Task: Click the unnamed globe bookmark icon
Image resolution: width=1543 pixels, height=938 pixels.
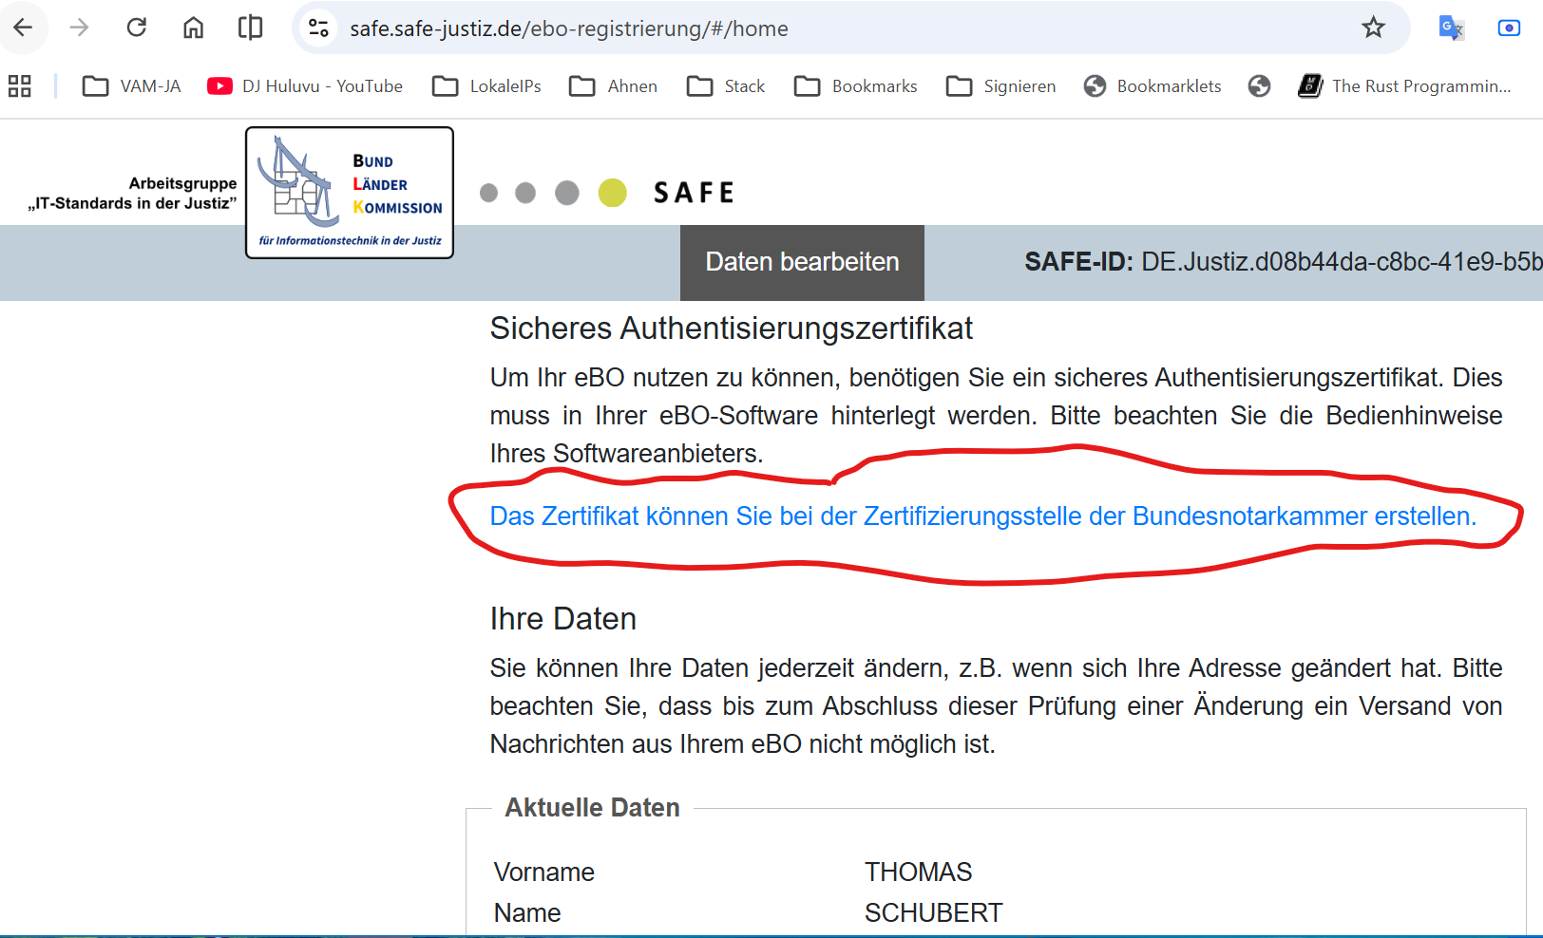Action: pyautogui.click(x=1260, y=86)
